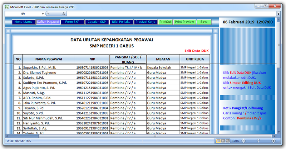The height and width of the screenshot is (149, 286).
Task: Click the green PrintOut button
Action: [x=166, y=22]
